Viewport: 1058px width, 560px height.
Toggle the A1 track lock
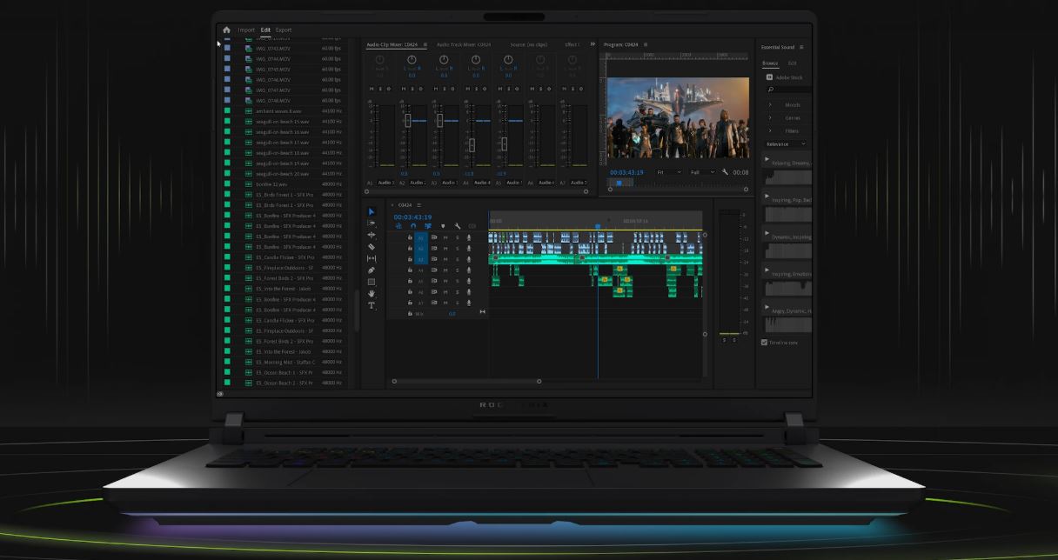click(410, 237)
